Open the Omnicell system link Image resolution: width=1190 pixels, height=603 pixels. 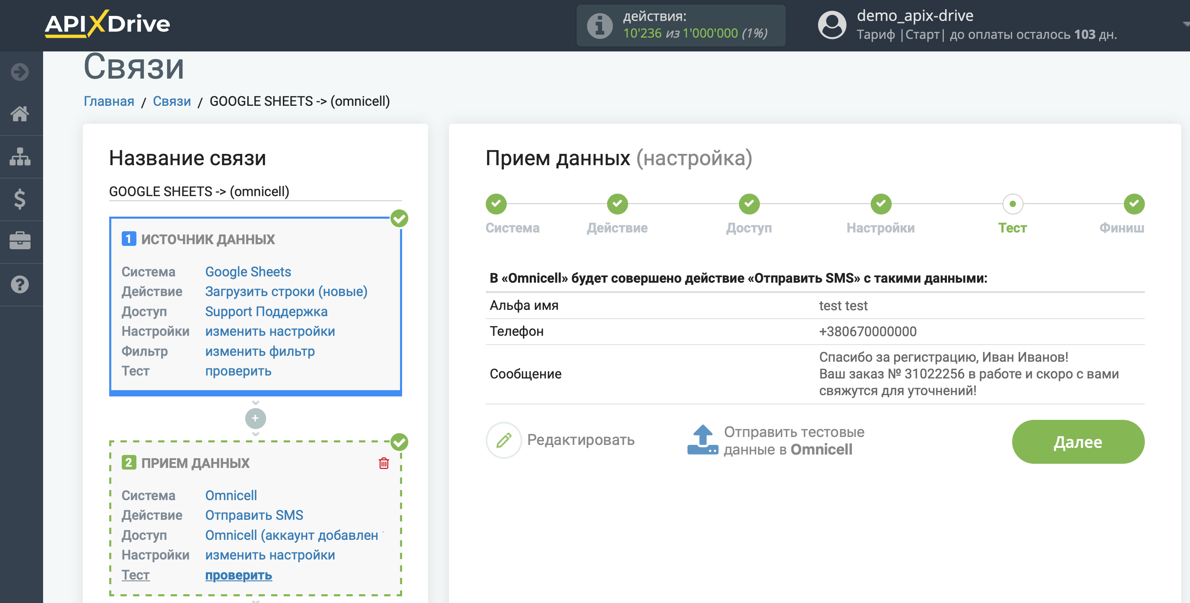point(231,496)
